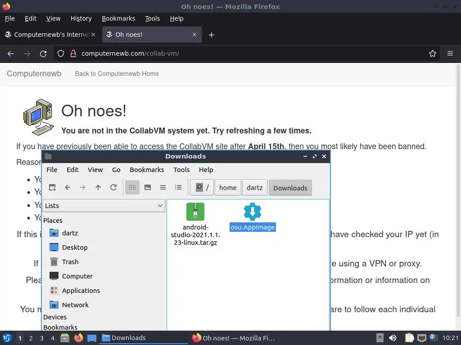This screenshot has width=461, height=345.
Task: Reload the page in Firefox
Action: (x=43, y=54)
